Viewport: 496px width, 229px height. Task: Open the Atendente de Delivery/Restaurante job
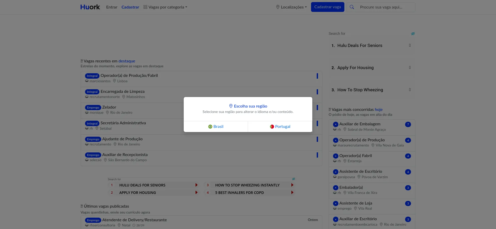pos(135,220)
